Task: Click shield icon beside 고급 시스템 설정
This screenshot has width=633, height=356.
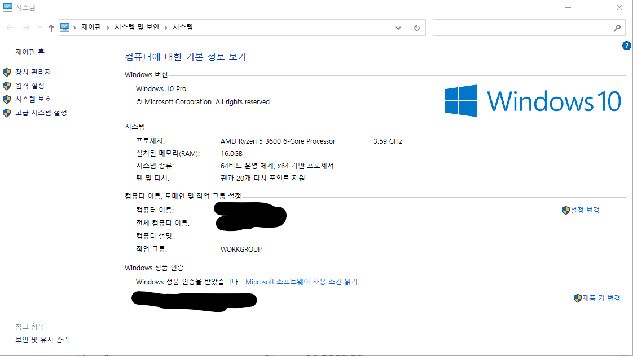Action: click(x=7, y=113)
